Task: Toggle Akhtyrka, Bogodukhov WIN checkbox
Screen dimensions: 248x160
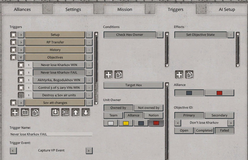Action: (21, 80)
